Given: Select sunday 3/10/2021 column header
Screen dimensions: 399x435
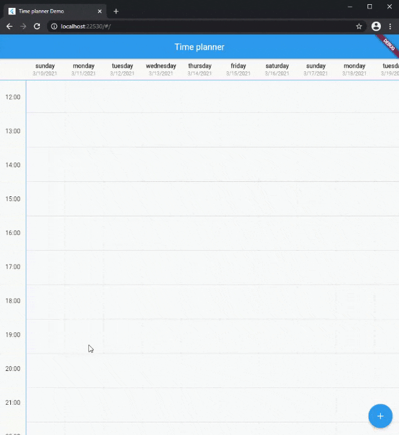Looking at the screenshot, I should coord(45,69).
